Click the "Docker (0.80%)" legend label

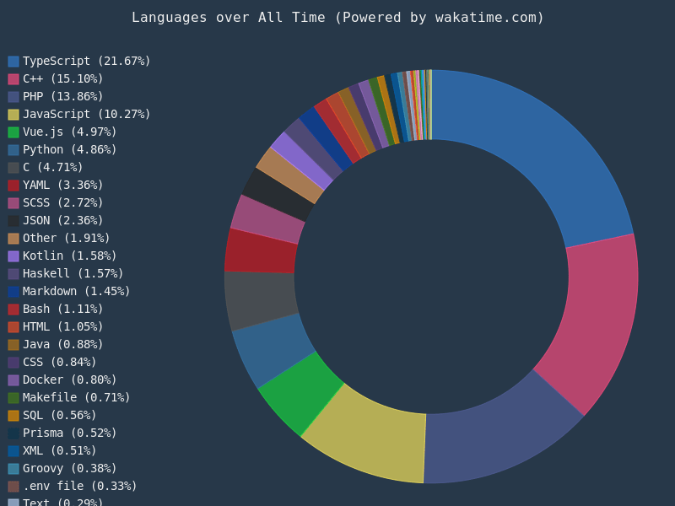[70, 379]
